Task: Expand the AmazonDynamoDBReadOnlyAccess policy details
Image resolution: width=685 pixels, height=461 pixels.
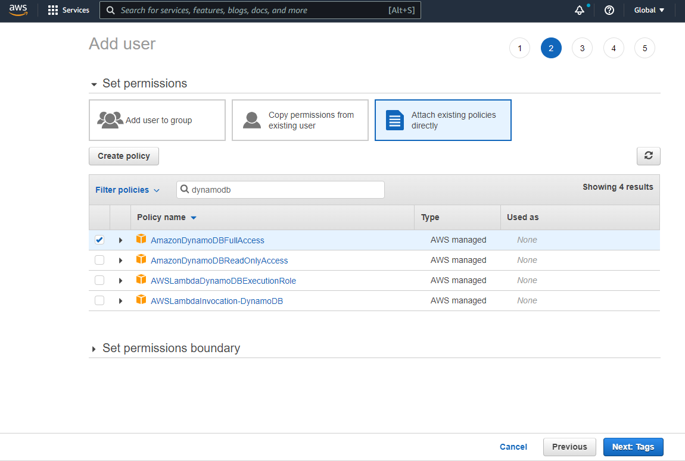Action: 120,261
